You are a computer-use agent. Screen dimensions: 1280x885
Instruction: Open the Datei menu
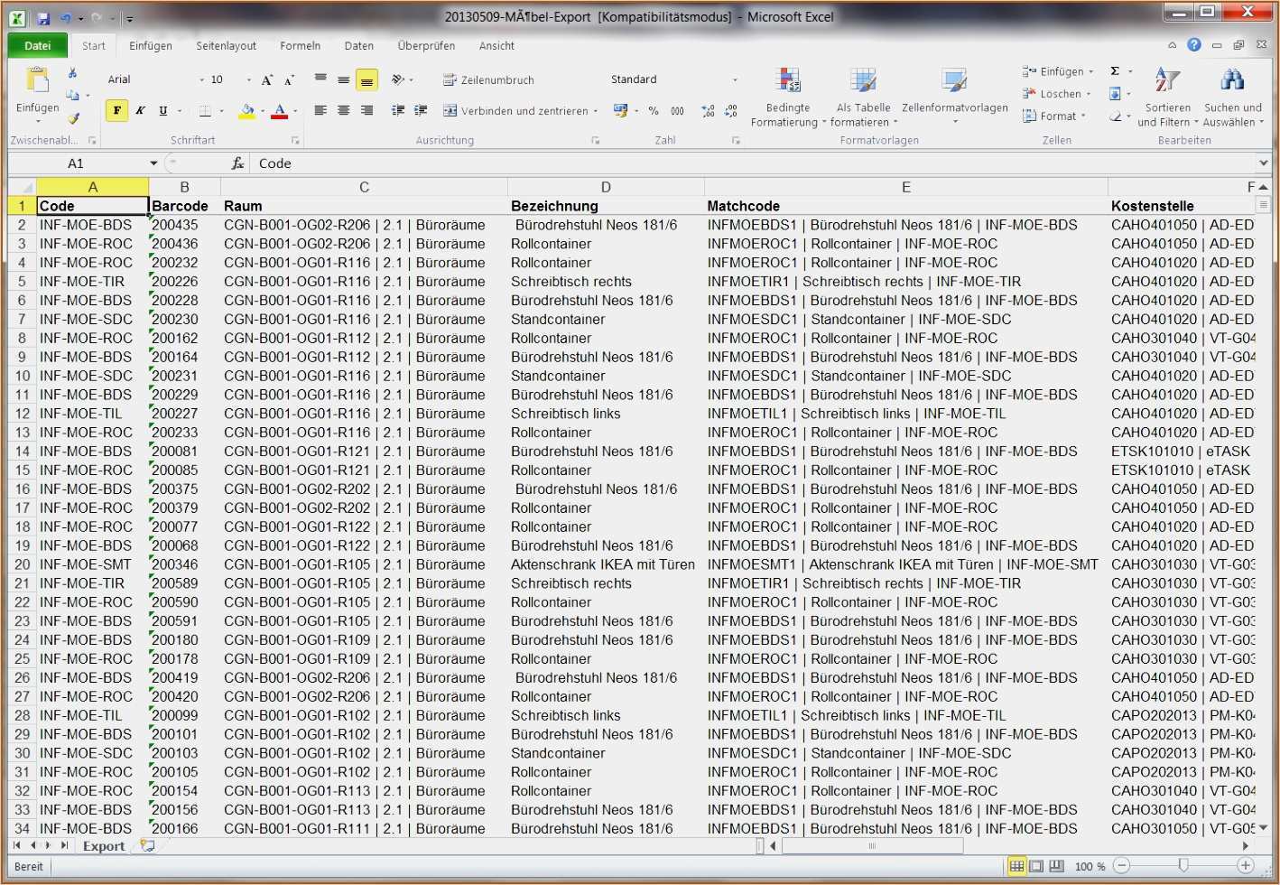click(36, 45)
